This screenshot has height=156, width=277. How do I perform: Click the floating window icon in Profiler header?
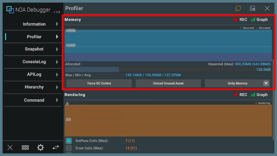pos(238,8)
